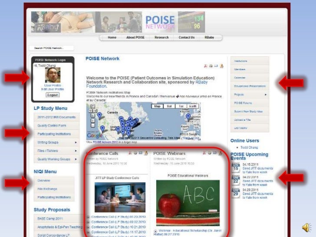Click the map pin over France
Viewport: 316px width, 237px height.
(x=188, y=116)
